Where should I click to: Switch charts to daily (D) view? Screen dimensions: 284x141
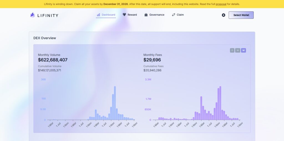pyautogui.click(x=232, y=51)
